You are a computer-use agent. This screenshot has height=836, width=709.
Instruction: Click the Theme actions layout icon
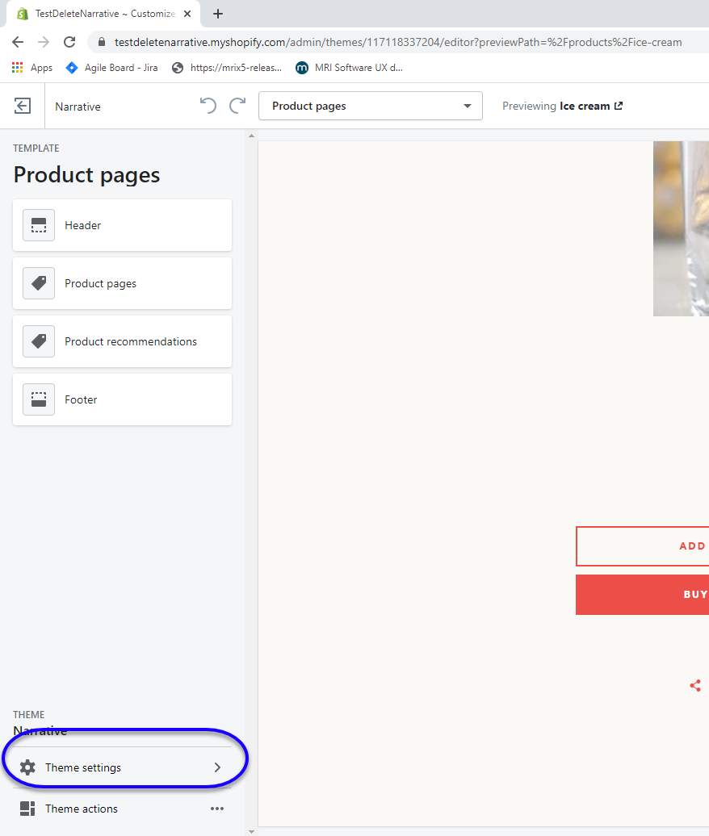tap(27, 809)
